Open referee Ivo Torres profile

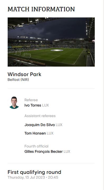click(33, 105)
